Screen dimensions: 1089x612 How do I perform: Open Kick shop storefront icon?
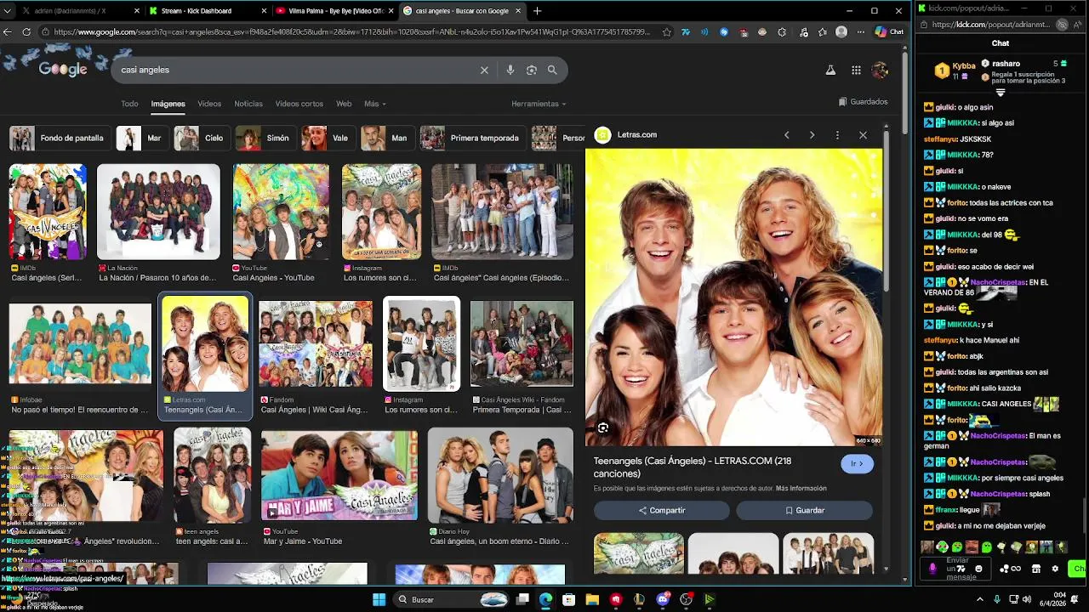coord(1035,569)
